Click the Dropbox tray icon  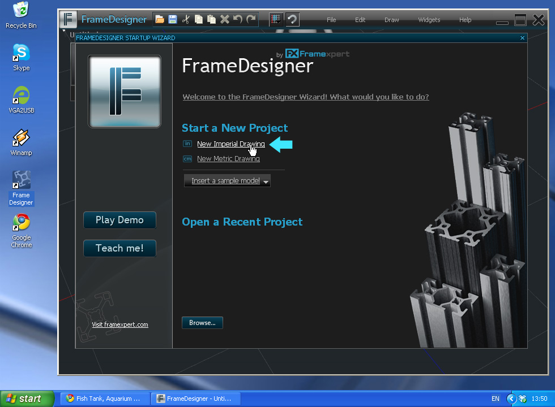point(522,399)
